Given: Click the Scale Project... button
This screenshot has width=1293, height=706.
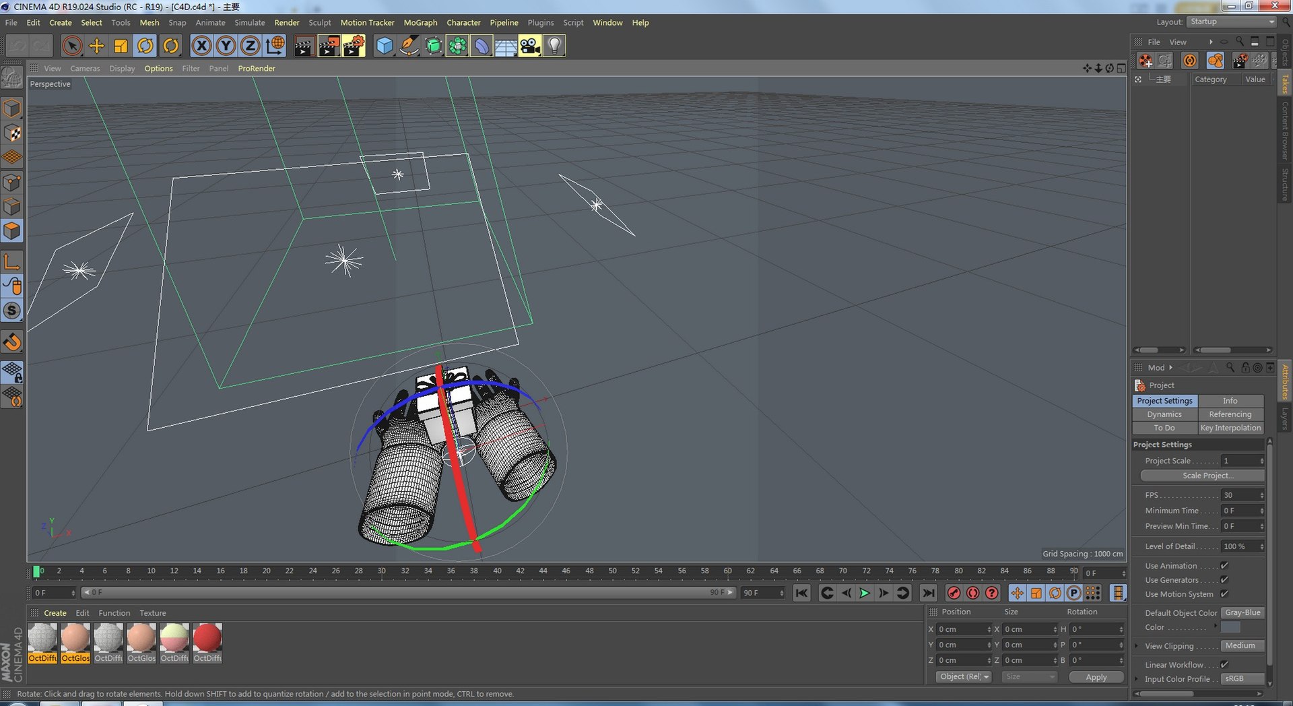Looking at the screenshot, I should 1202,476.
